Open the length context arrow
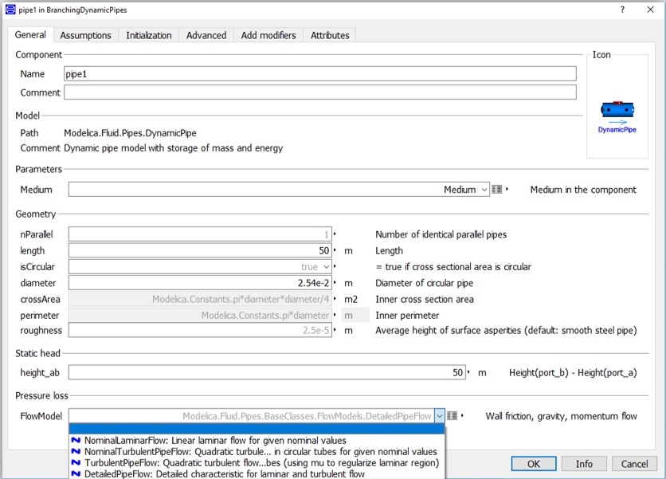Image resolution: width=666 pixels, height=479 pixels. pyautogui.click(x=335, y=250)
